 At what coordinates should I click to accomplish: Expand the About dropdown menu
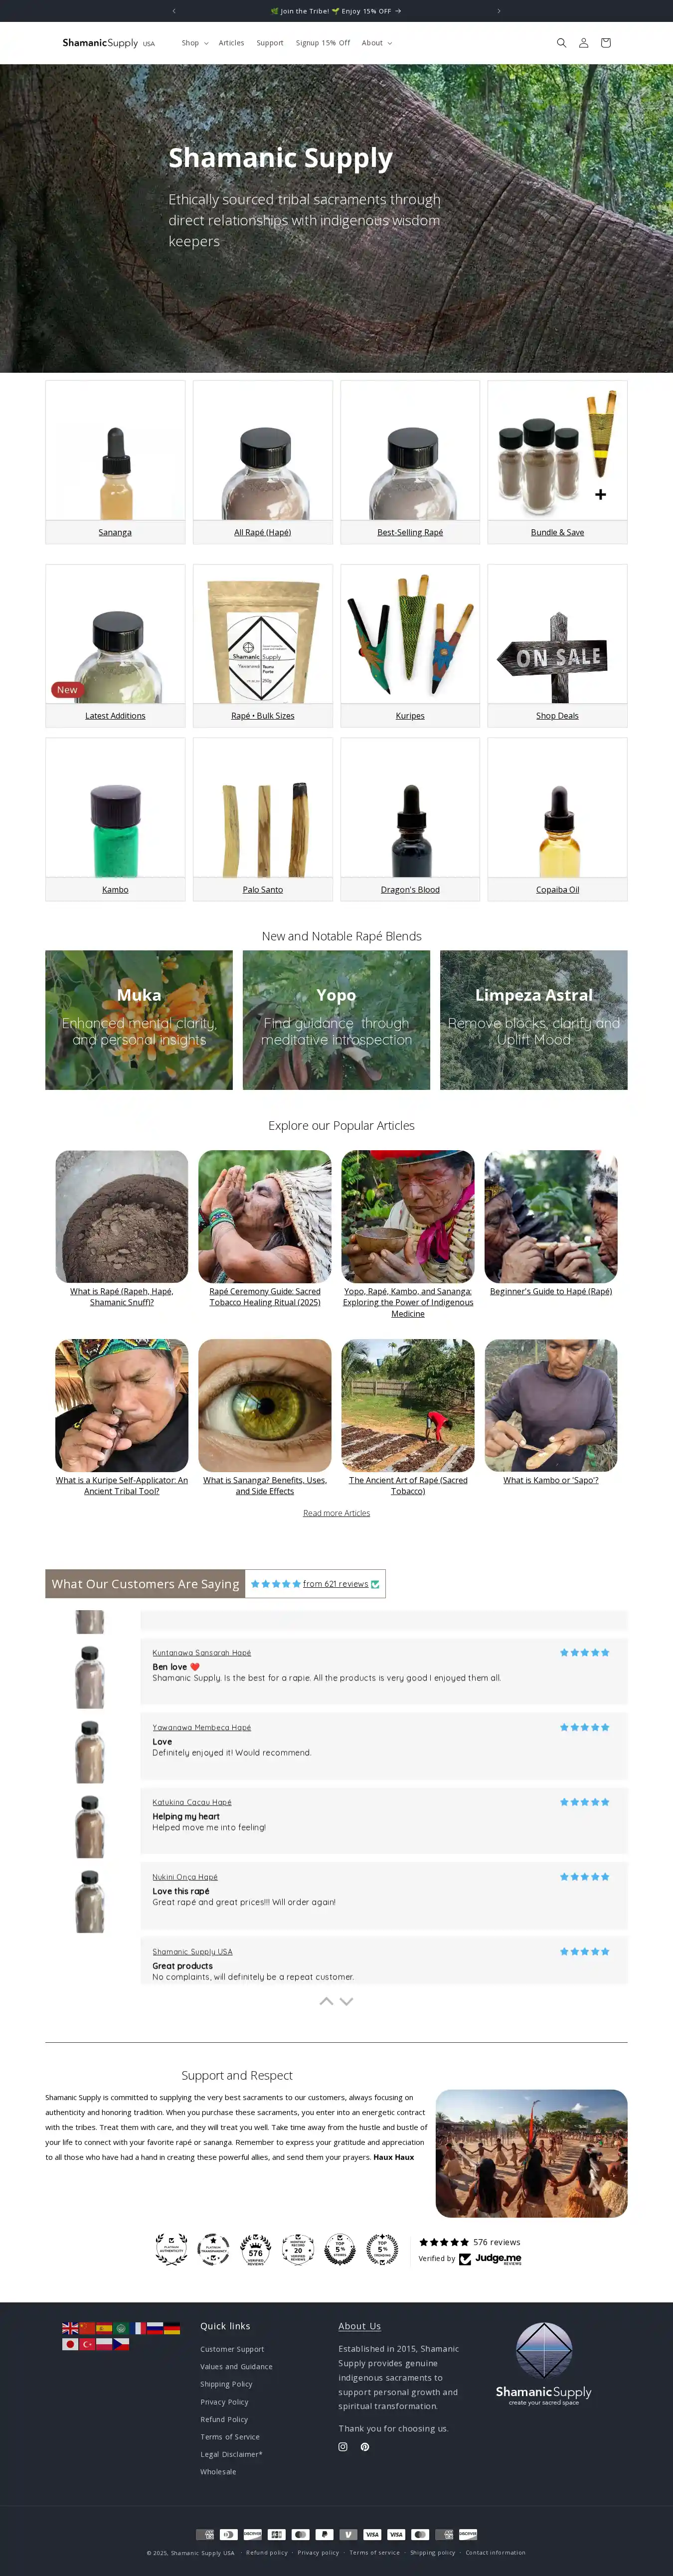coord(377,43)
